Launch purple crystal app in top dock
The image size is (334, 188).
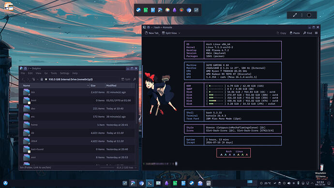[174, 10]
